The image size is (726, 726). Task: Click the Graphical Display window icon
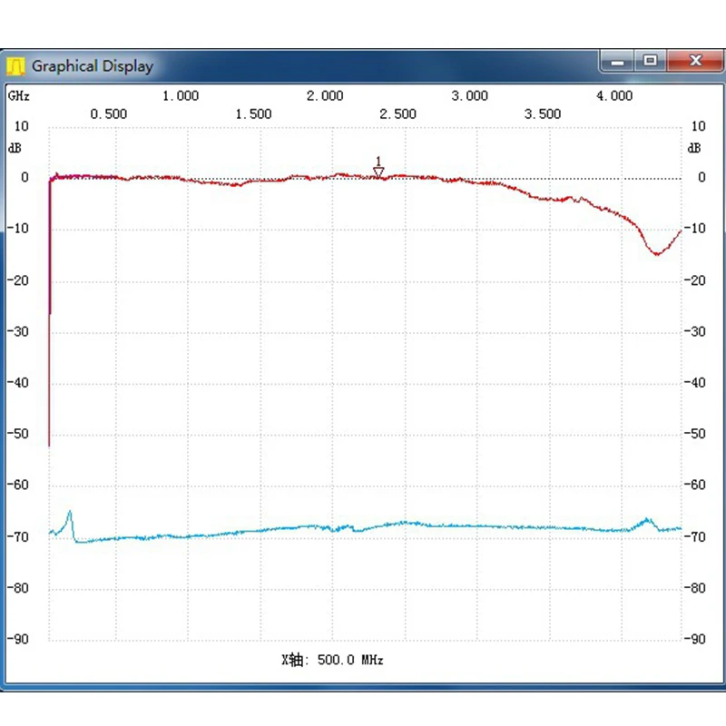point(15,66)
